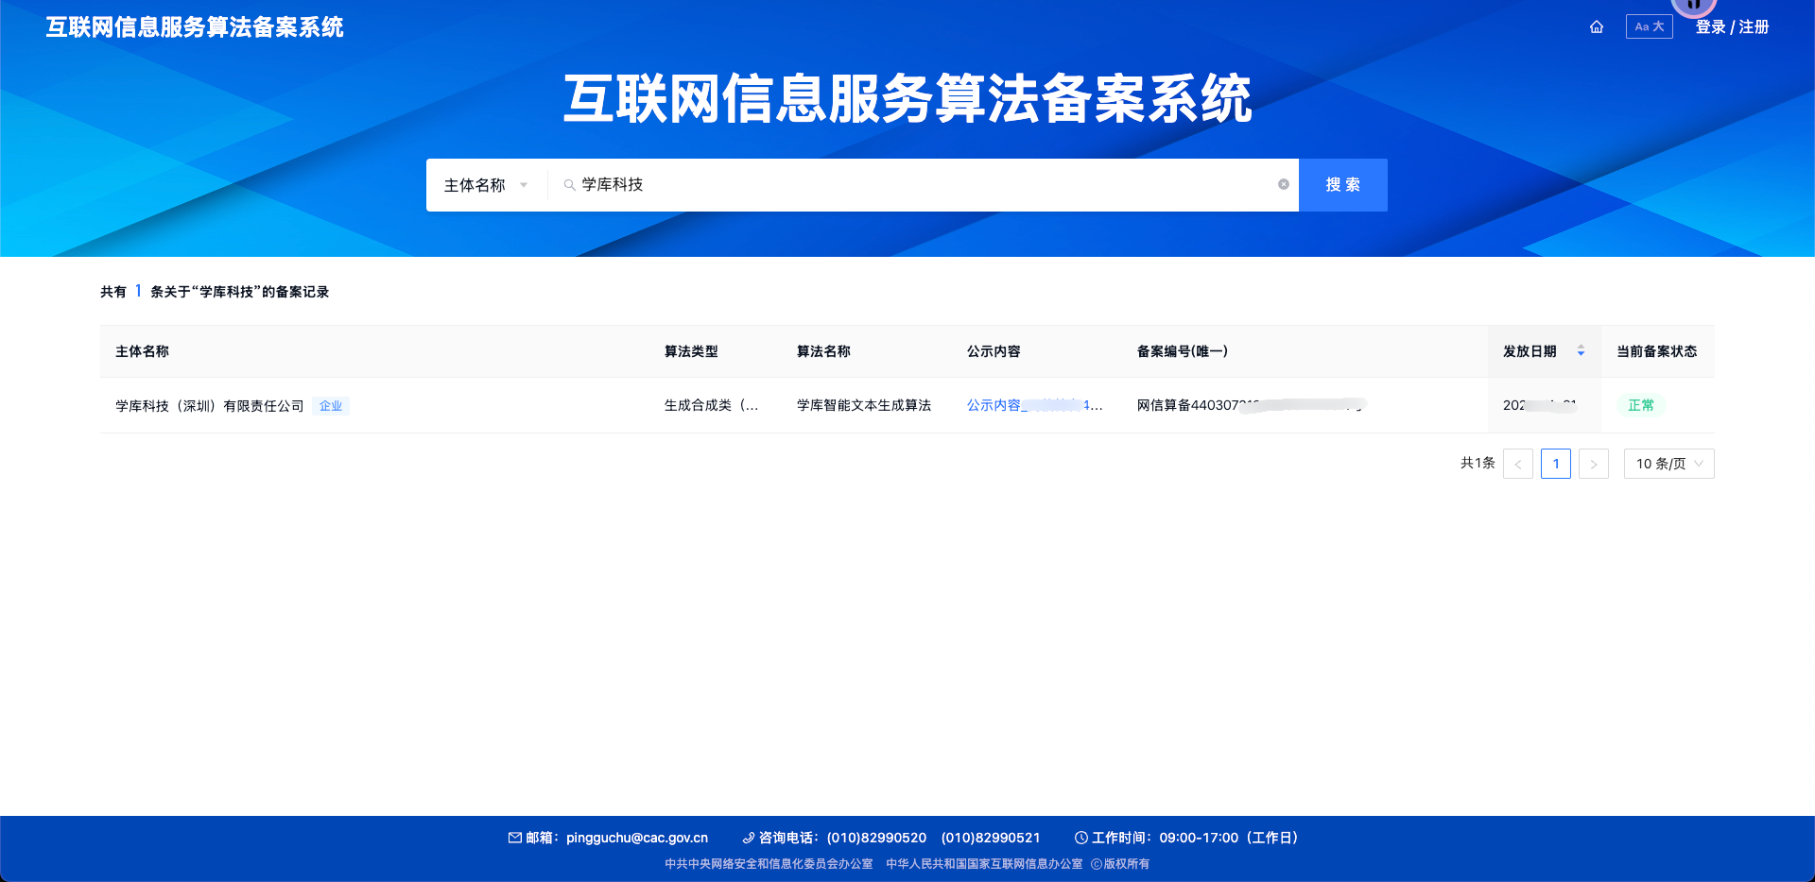This screenshot has height=882, width=1815.
Task: Expand the truncated 生成合成类 algorithm type cell
Action: point(710,405)
